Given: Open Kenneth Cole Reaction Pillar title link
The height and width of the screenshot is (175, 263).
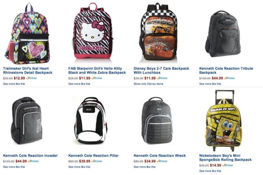Looking at the screenshot, I should 93,155.
